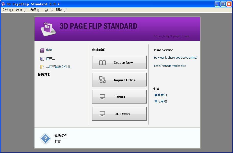Open the 选项(O) menu

coord(35,10)
